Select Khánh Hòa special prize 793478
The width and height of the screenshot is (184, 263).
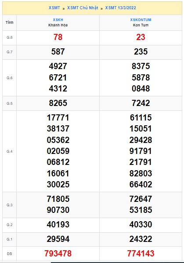[58, 253]
